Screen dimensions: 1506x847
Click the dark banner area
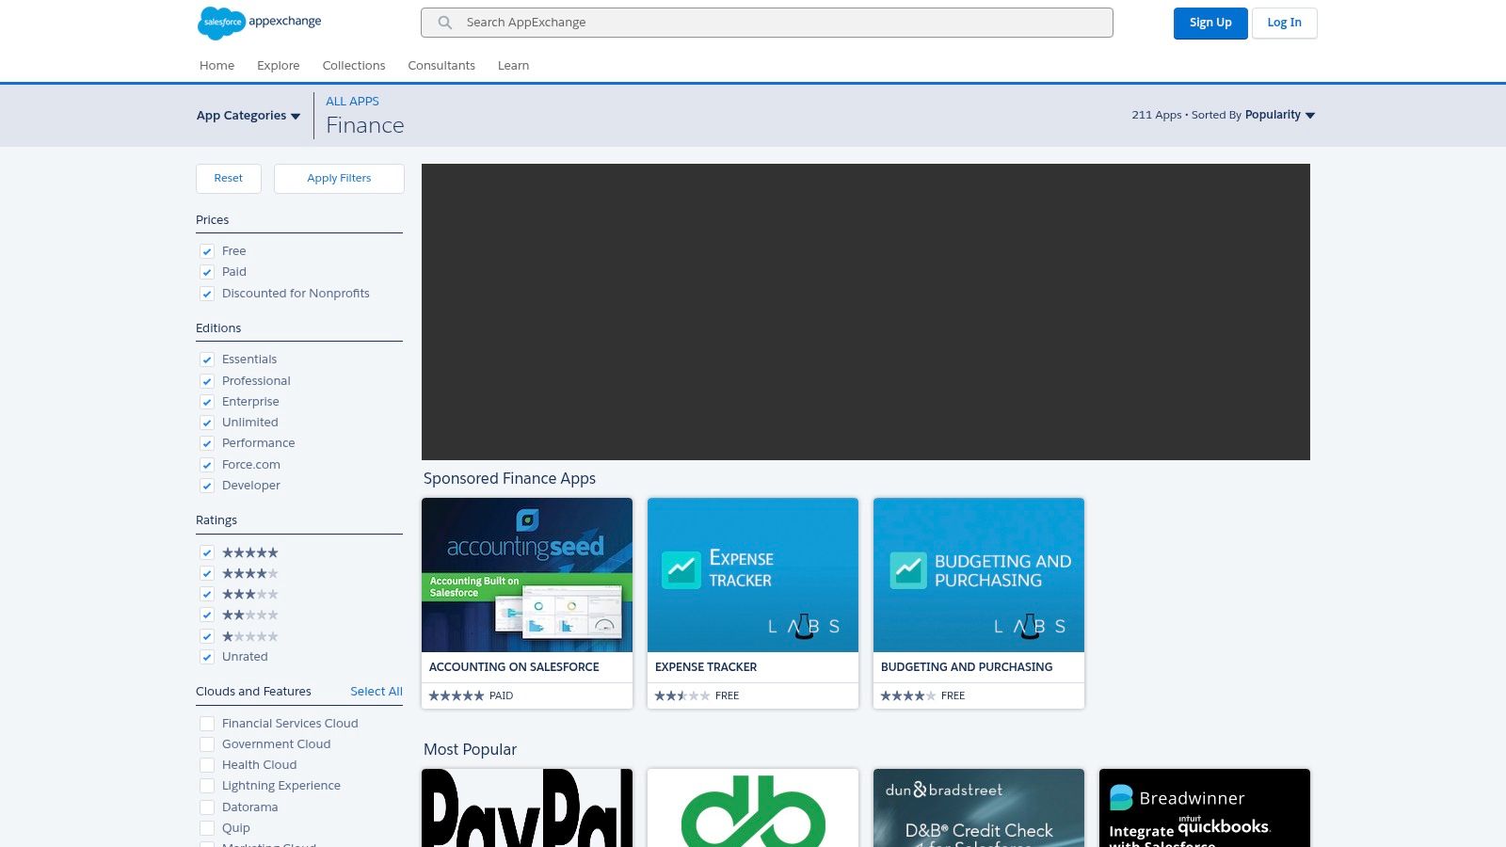click(866, 312)
